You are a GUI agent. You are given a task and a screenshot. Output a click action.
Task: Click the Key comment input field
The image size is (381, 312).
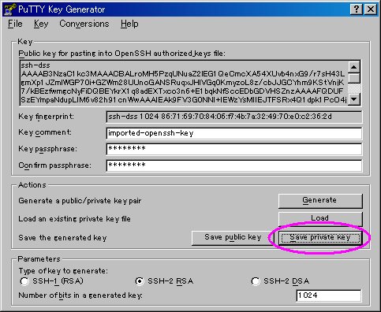pos(234,133)
